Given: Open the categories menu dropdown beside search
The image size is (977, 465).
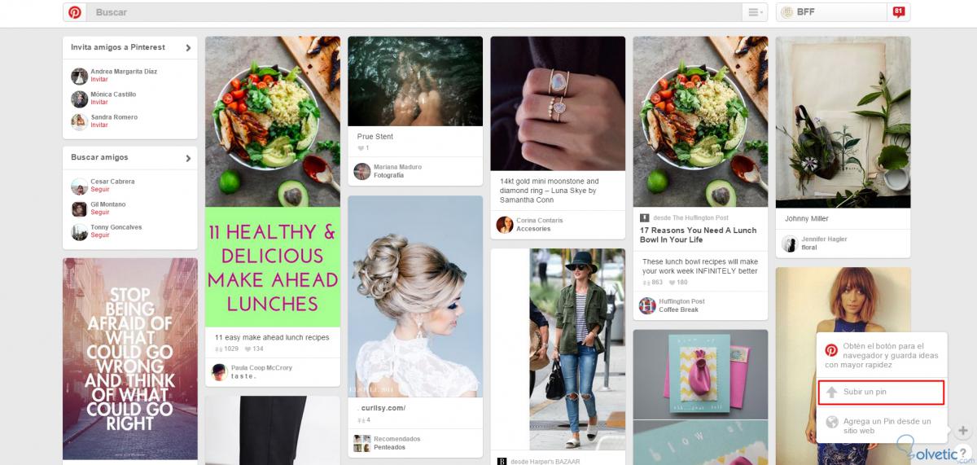Looking at the screenshot, I should [x=755, y=12].
